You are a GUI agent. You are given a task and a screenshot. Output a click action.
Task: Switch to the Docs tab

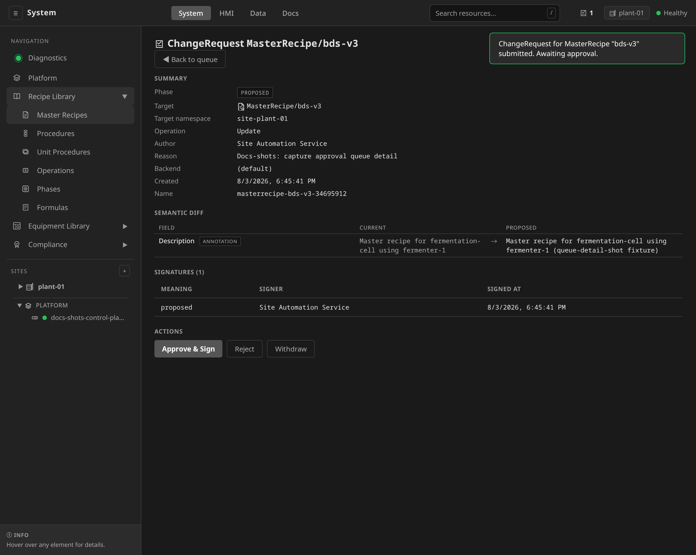pyautogui.click(x=291, y=13)
